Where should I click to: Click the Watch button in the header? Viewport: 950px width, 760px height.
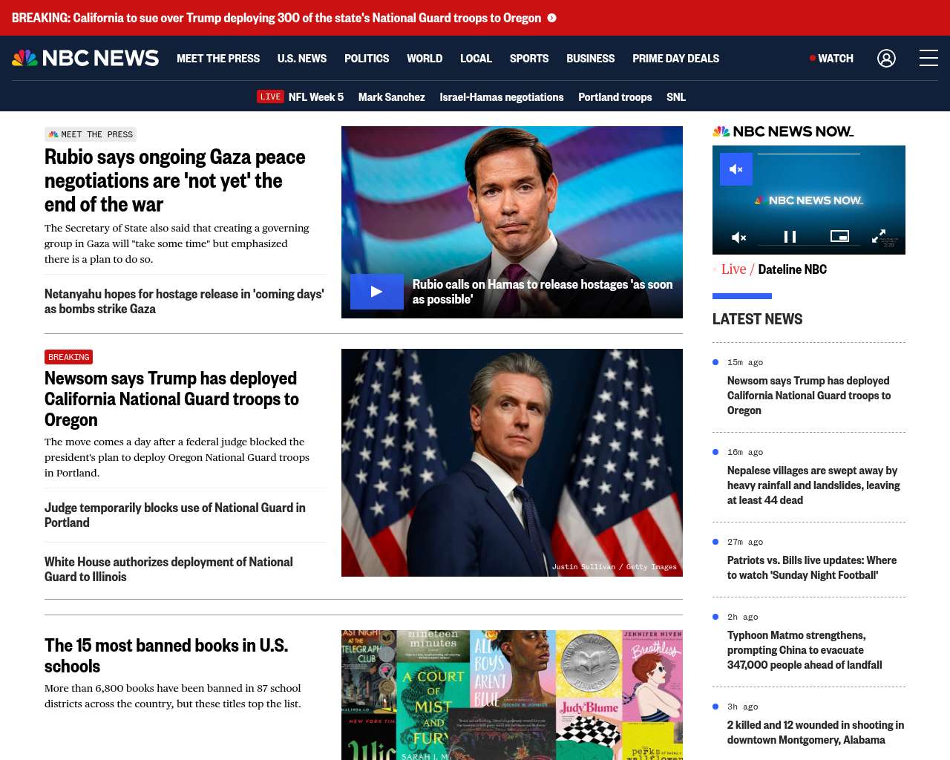point(831,59)
